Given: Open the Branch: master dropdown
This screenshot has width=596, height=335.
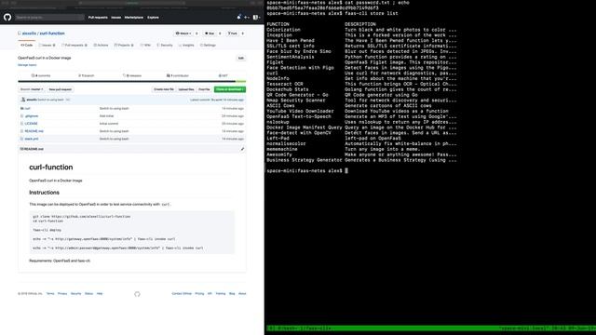Looking at the screenshot, I should pyautogui.click(x=32, y=89).
